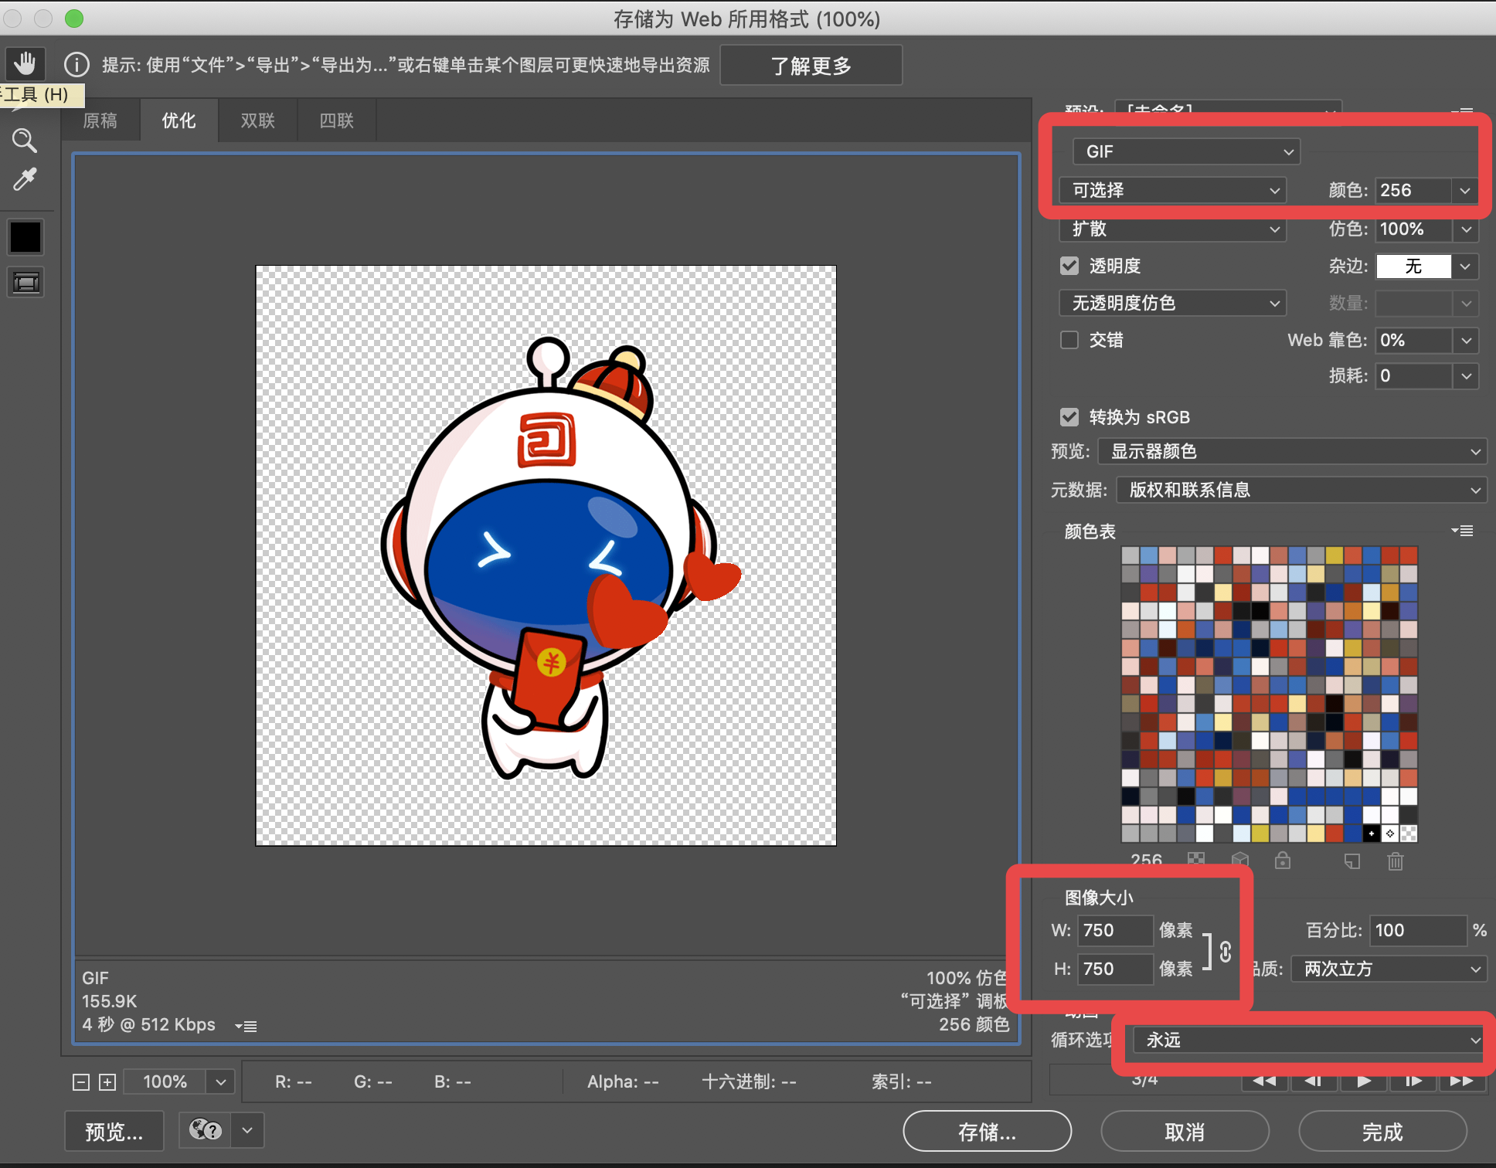
Task: Expand the 永远 looping options dropdown
Action: pos(1307,1040)
